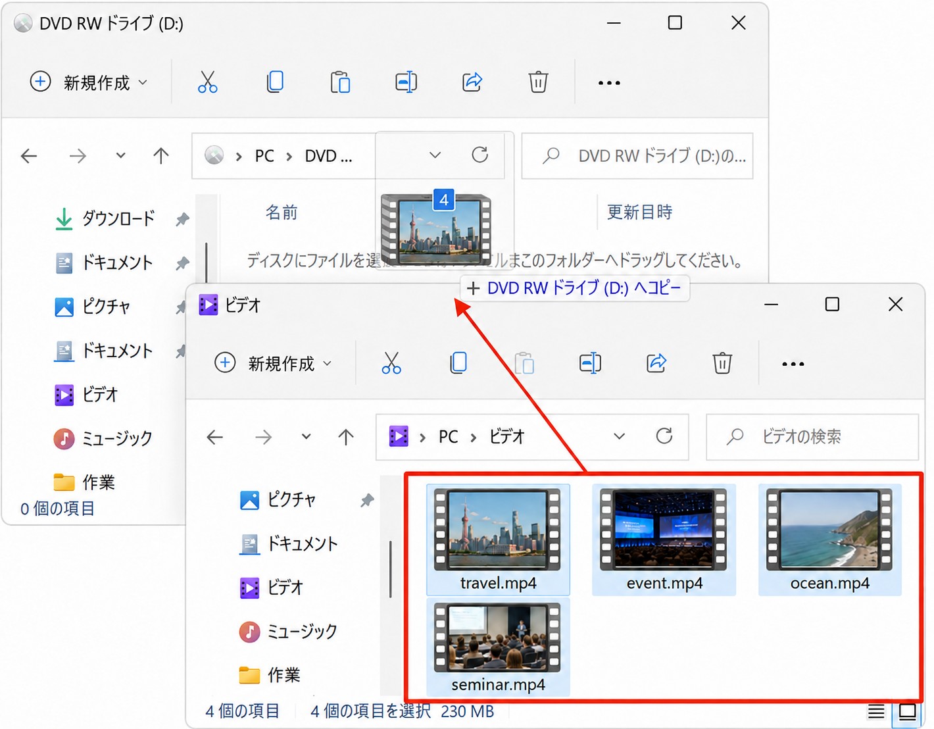Expand address bar history in ビデオ window

point(619,436)
